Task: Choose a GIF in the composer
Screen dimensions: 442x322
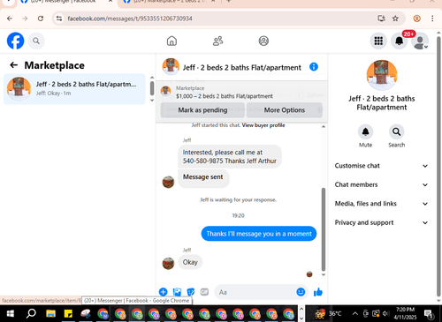Action: (204, 292)
